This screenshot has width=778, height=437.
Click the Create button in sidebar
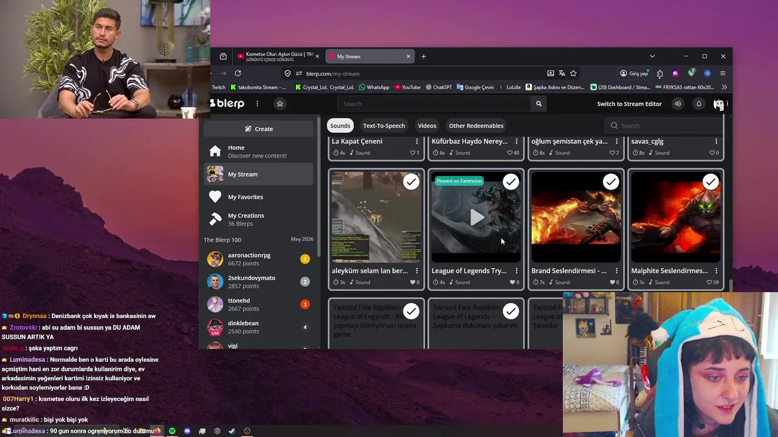[x=258, y=129]
